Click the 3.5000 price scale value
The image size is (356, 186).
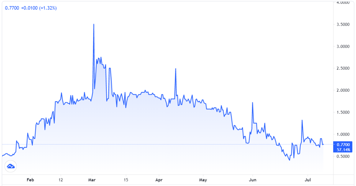point(343,25)
